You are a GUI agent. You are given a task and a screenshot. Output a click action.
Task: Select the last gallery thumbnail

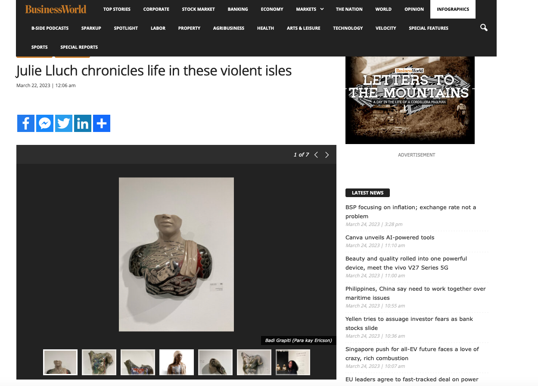(x=293, y=362)
